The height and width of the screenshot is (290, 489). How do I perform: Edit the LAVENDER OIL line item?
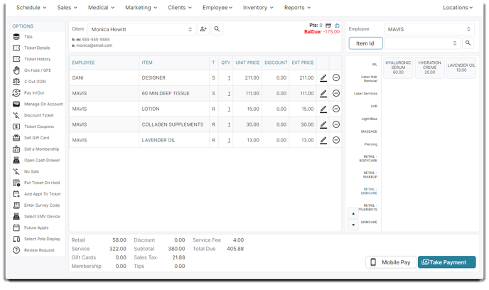click(x=323, y=140)
